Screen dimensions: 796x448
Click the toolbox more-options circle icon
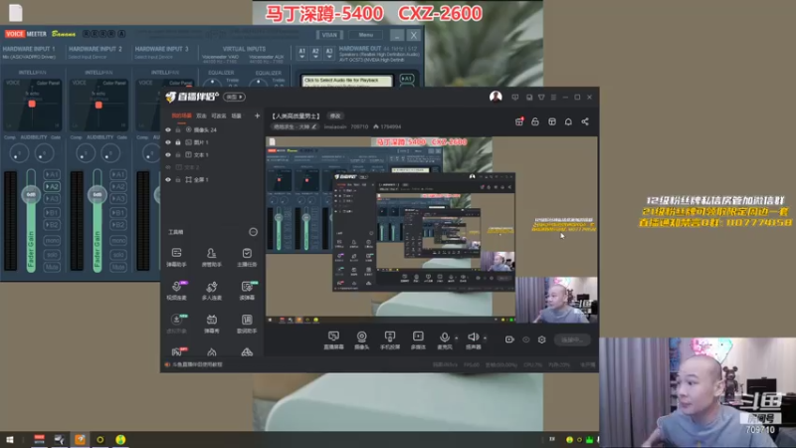(253, 232)
